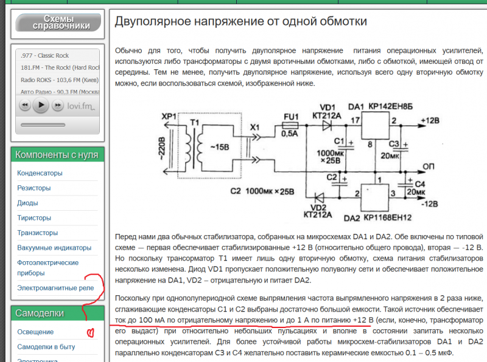
Task: Navigate to Тиристоры
Action: pyautogui.click(x=34, y=218)
